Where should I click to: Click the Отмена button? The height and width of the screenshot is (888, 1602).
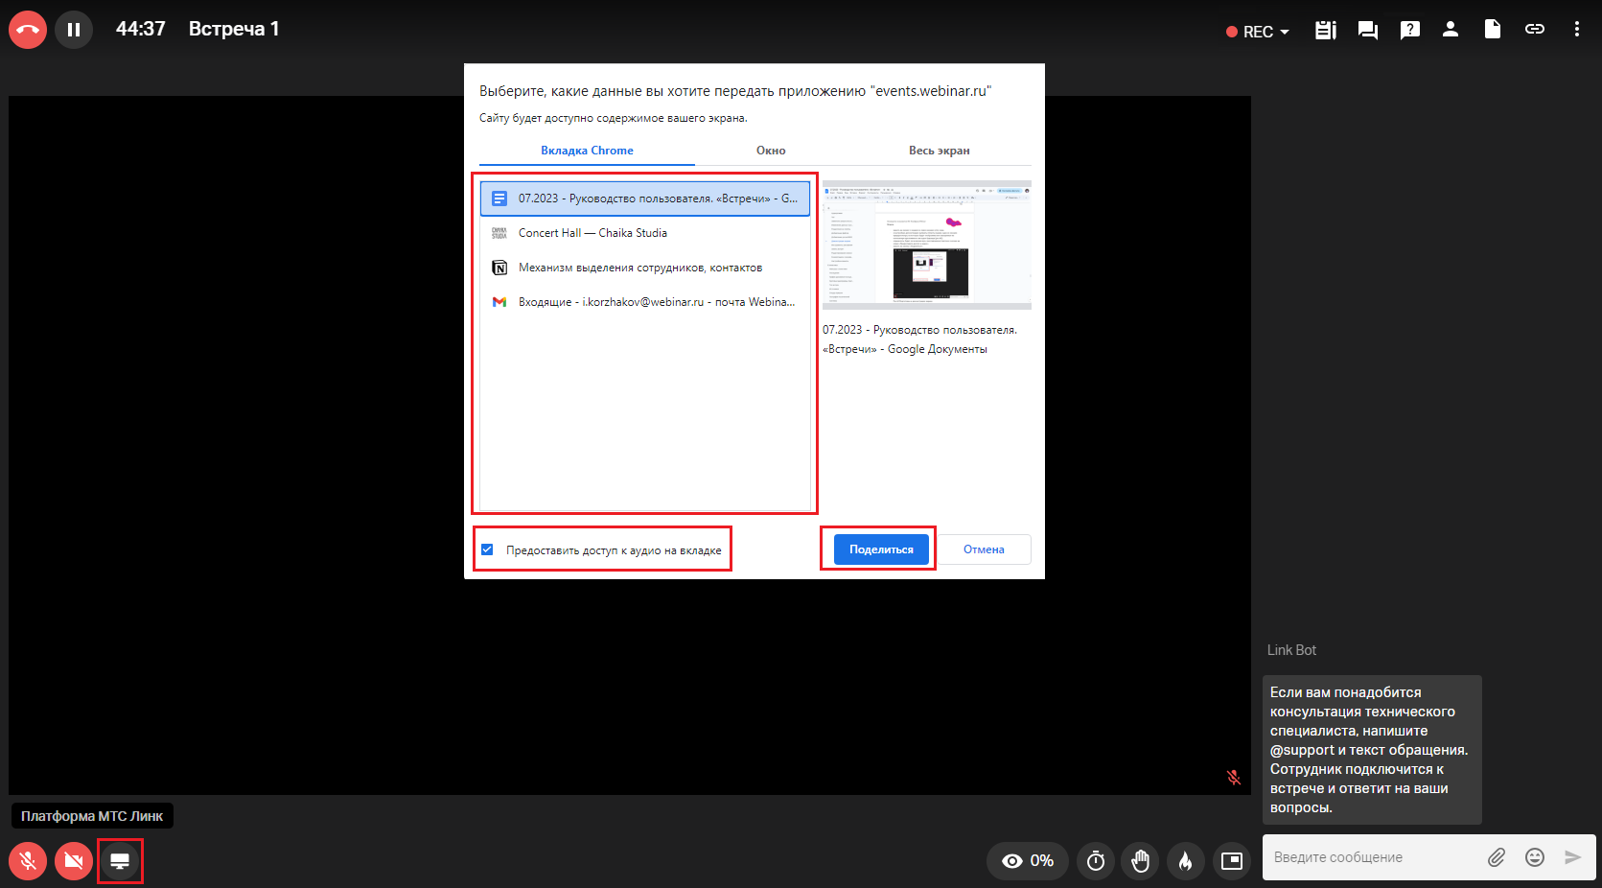pos(984,549)
